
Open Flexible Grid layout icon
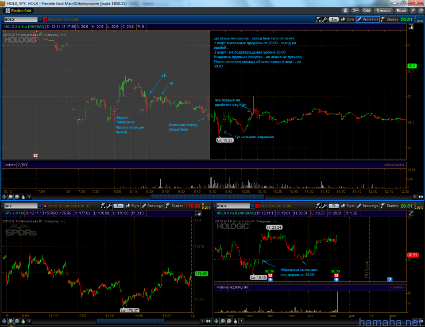8,11
